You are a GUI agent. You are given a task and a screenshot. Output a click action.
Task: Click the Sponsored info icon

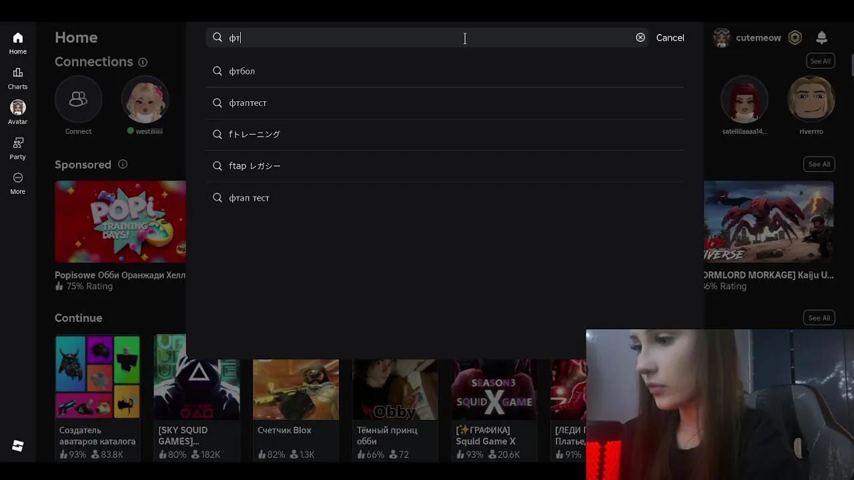[123, 164]
